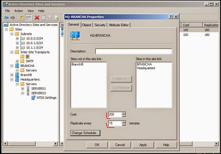
Task: Select the SMTP transport folder
Action: (x=30, y=61)
